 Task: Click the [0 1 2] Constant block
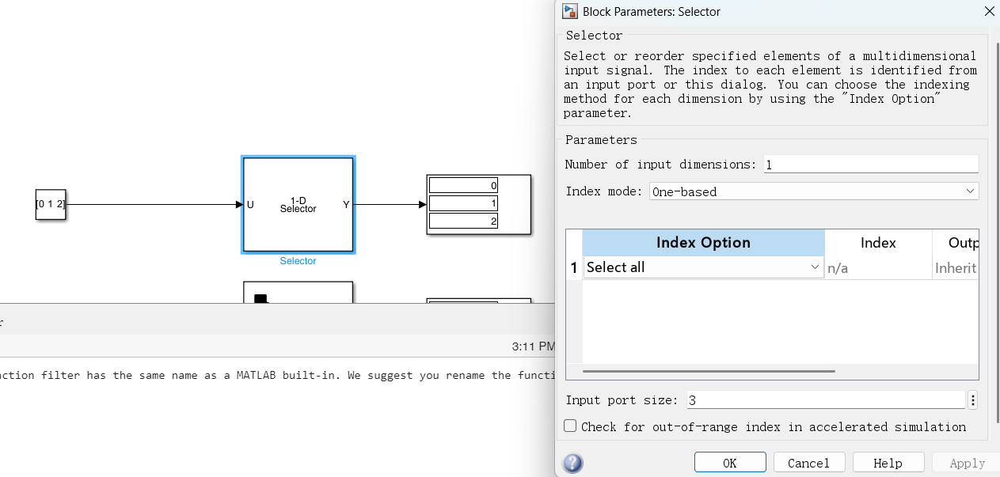pos(50,204)
